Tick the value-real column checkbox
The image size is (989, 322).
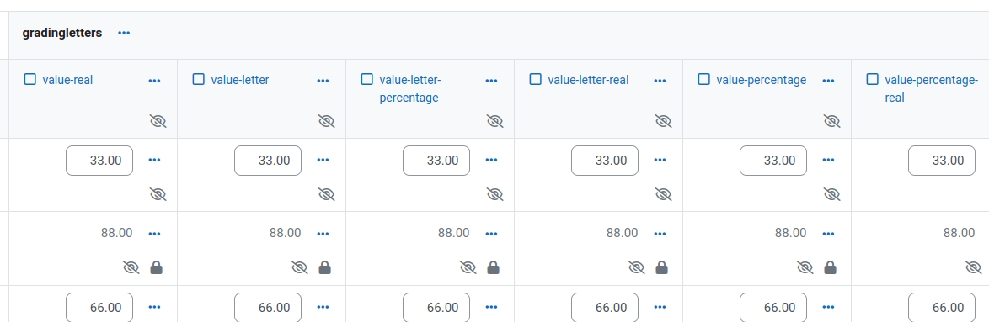[x=29, y=79]
